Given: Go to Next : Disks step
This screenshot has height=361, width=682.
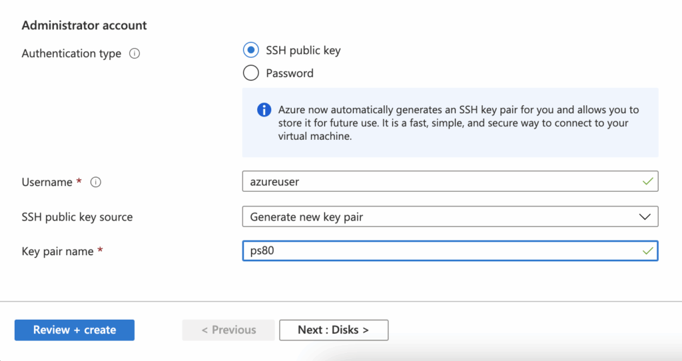Looking at the screenshot, I should coord(333,330).
